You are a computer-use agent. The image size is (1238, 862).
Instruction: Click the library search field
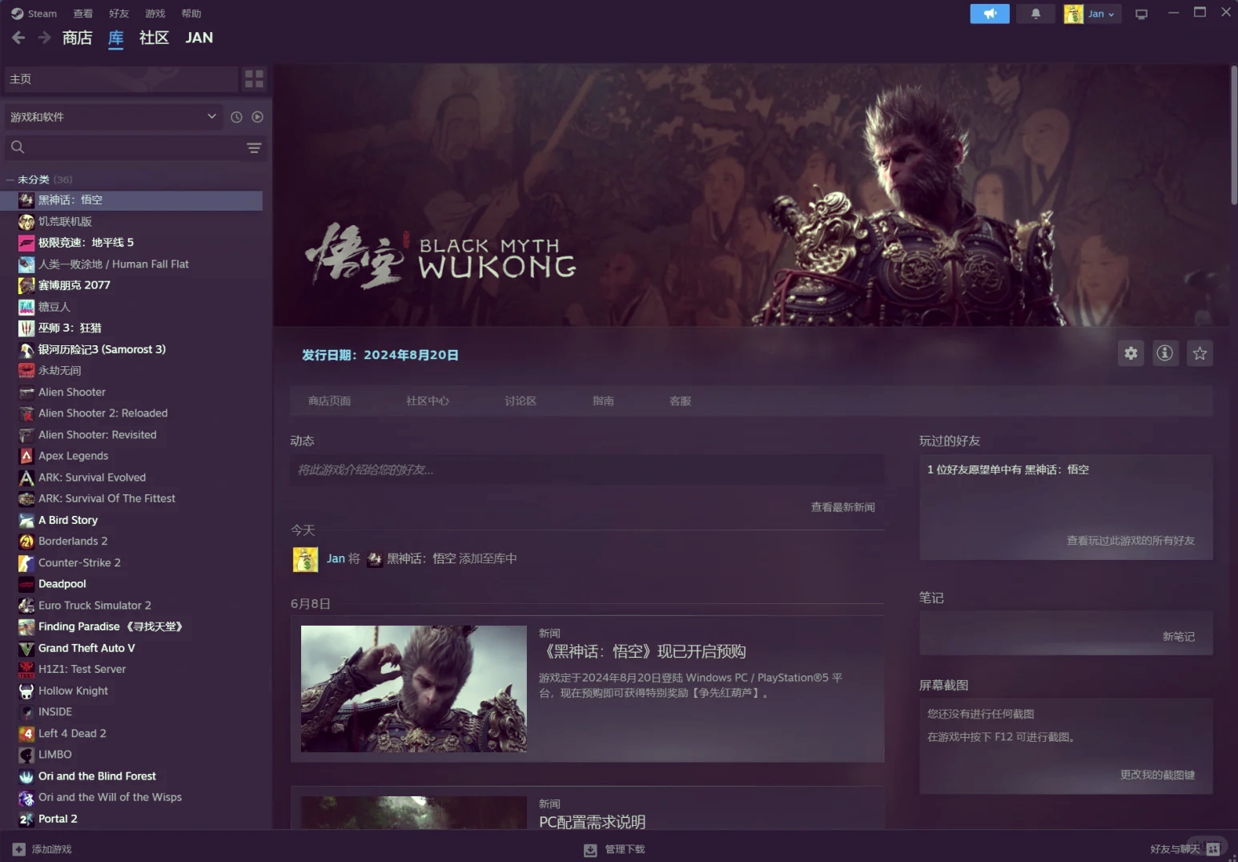pyautogui.click(x=134, y=147)
